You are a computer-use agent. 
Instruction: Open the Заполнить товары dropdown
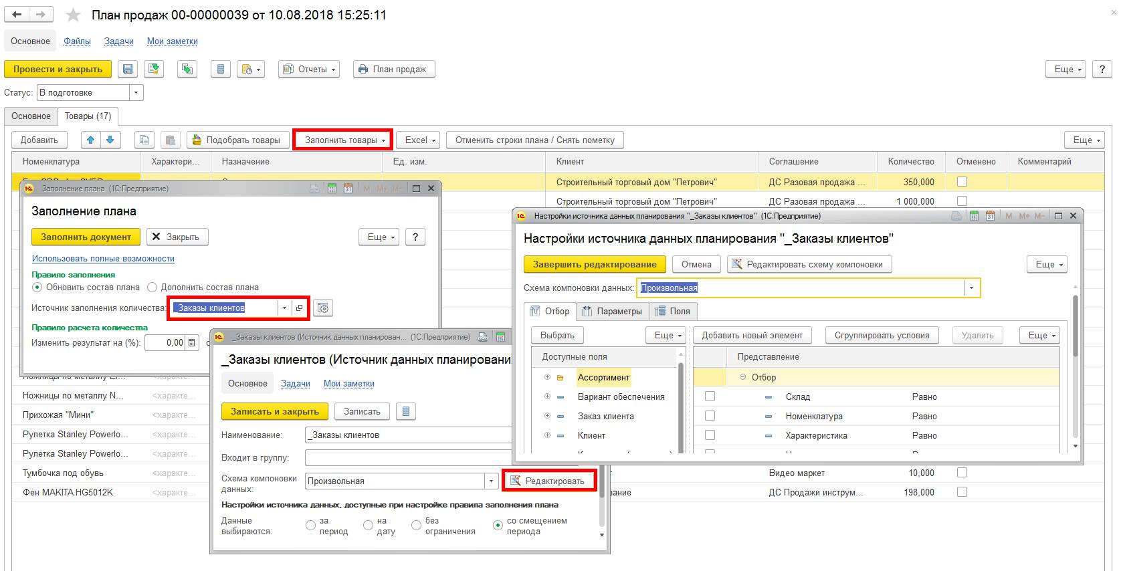pyautogui.click(x=342, y=140)
